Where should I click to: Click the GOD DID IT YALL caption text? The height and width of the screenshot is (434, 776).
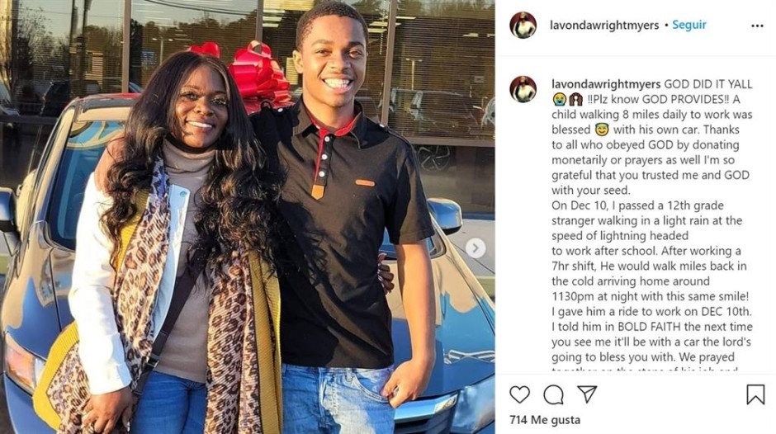click(x=708, y=84)
